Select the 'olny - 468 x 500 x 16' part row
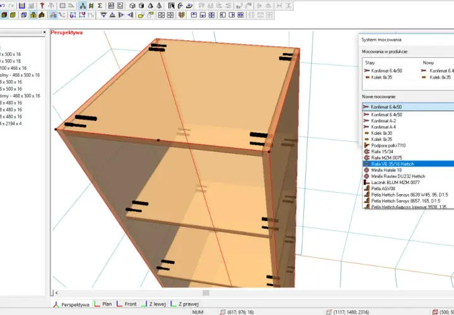 (20, 75)
